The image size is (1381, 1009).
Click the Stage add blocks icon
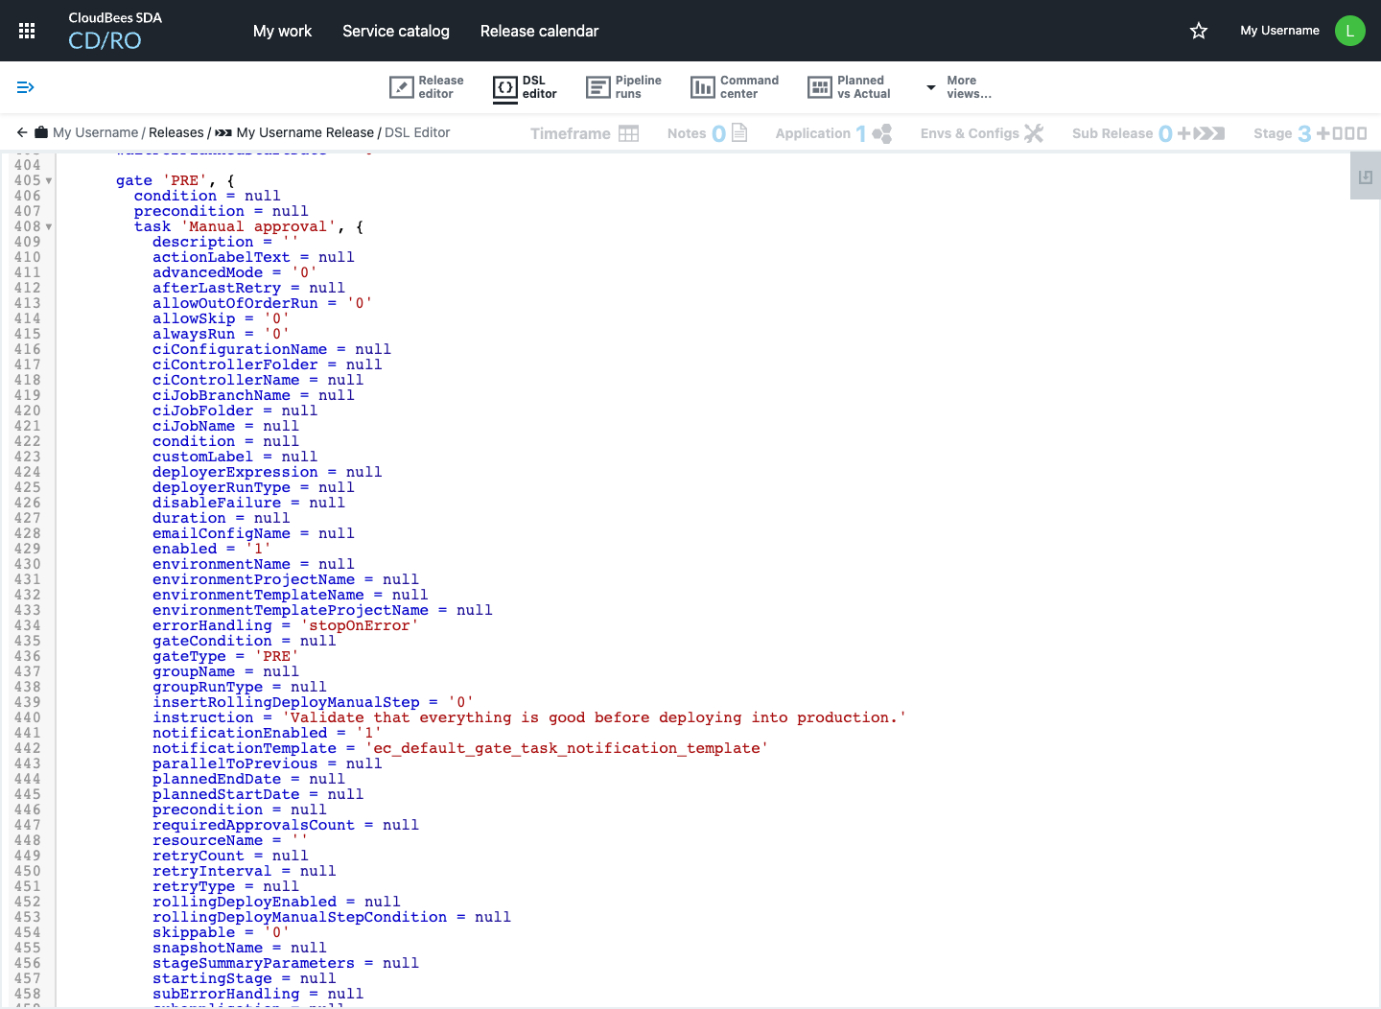(x=1343, y=133)
